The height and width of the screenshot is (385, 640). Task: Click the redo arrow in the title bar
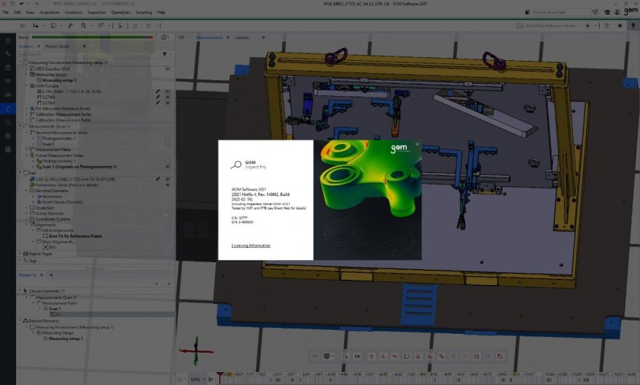(x=37, y=4)
